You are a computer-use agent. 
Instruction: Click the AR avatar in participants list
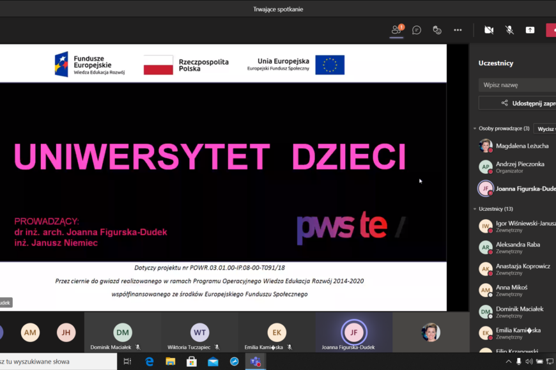pyautogui.click(x=486, y=247)
